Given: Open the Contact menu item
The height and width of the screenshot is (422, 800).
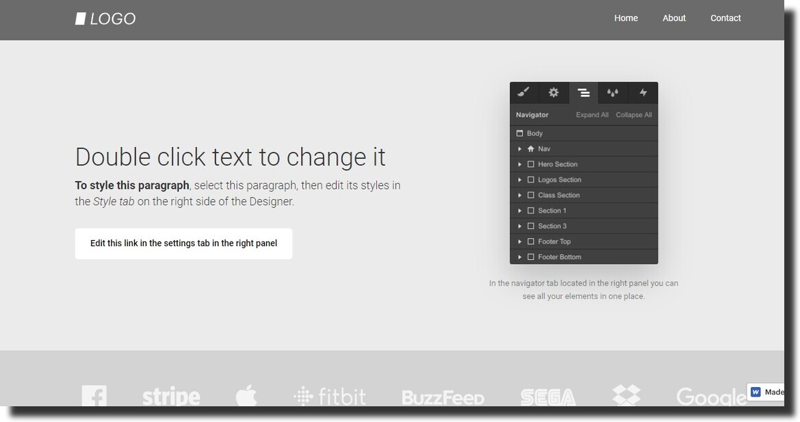Looking at the screenshot, I should (725, 18).
